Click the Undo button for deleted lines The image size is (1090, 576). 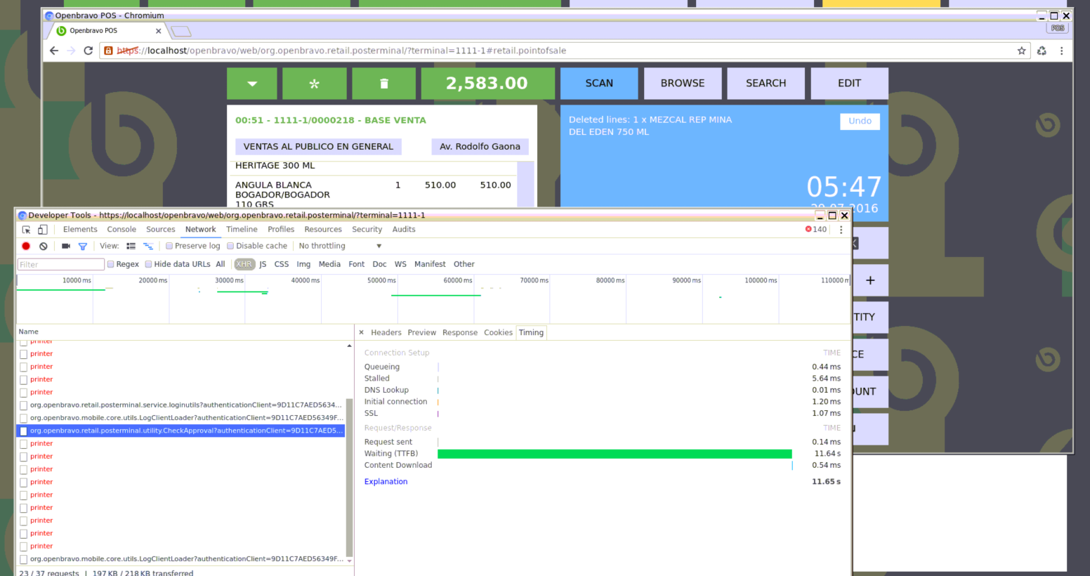(860, 121)
